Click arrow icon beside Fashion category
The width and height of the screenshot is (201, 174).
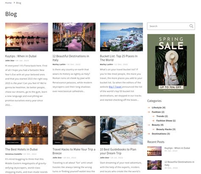(148, 112)
